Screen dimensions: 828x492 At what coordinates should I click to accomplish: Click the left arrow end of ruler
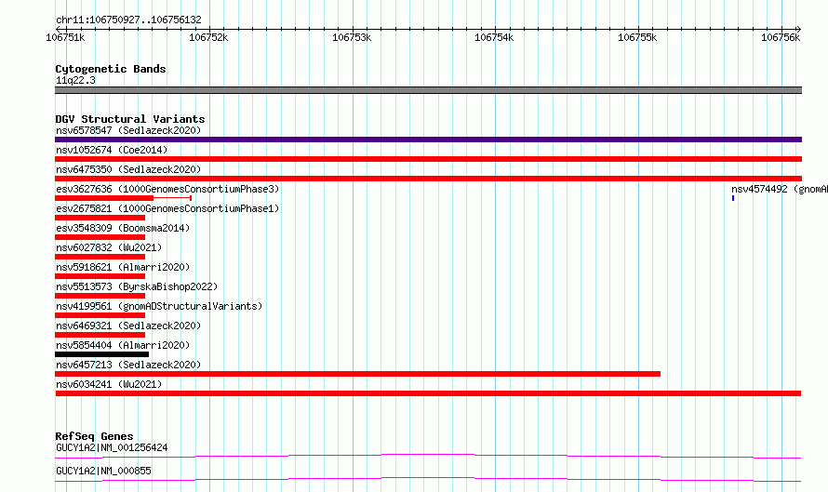(58, 29)
